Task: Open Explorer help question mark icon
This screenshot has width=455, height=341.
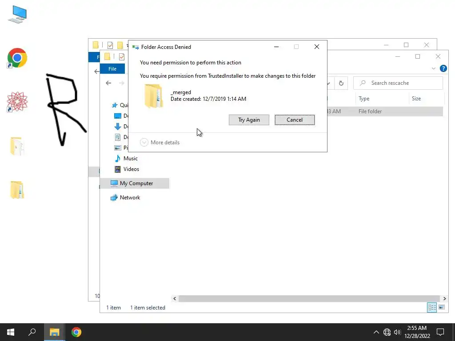Action: pyautogui.click(x=443, y=68)
